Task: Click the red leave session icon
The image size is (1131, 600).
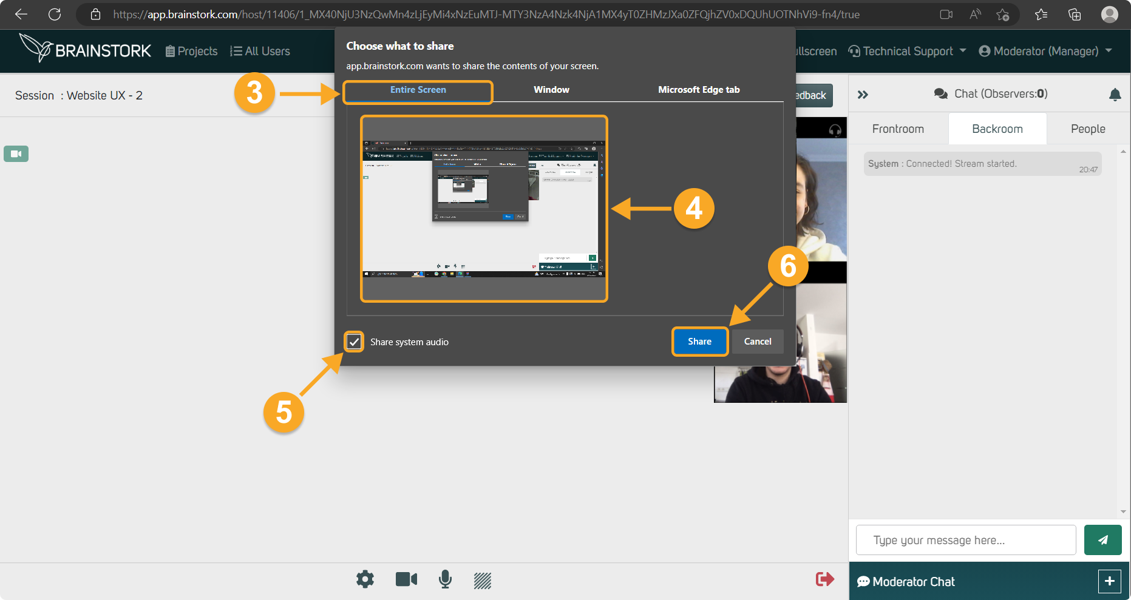Action: [824, 579]
